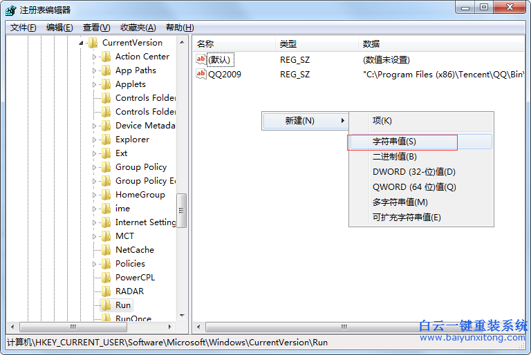
Task: Expand the App Paths tree node
Action: pos(95,70)
